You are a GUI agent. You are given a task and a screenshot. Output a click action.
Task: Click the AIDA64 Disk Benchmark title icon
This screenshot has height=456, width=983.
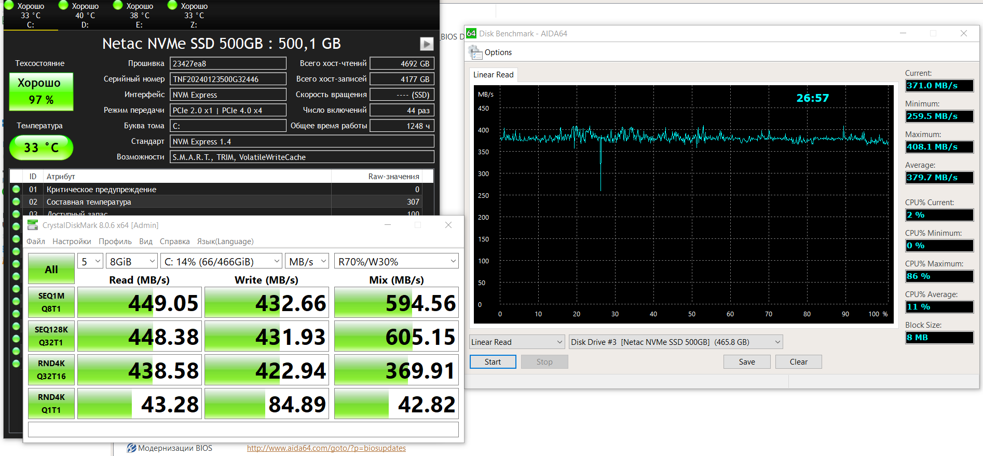pyautogui.click(x=471, y=33)
